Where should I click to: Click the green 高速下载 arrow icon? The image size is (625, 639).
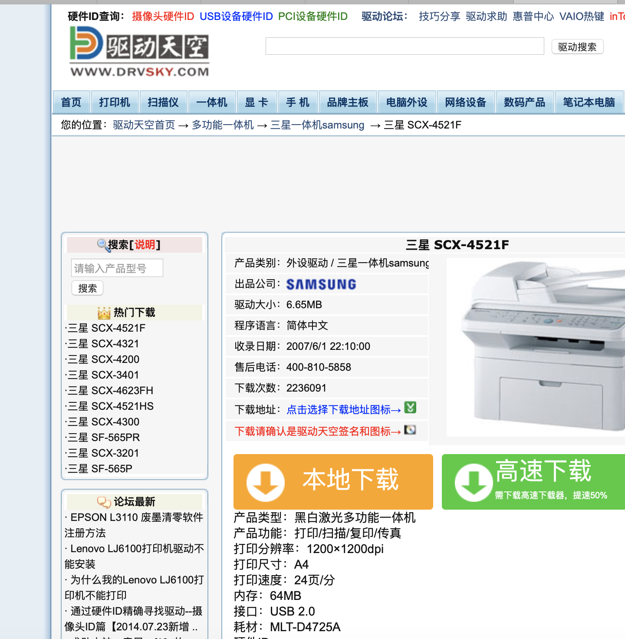tap(474, 482)
